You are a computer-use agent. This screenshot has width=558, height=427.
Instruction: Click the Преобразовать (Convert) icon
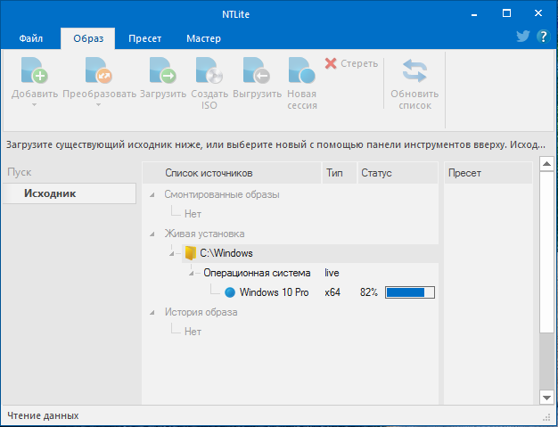(x=99, y=70)
